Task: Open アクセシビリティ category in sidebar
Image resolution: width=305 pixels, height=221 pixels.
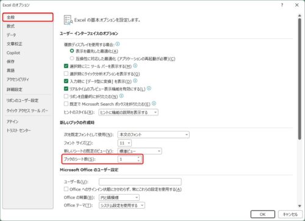Action: tap(28, 79)
